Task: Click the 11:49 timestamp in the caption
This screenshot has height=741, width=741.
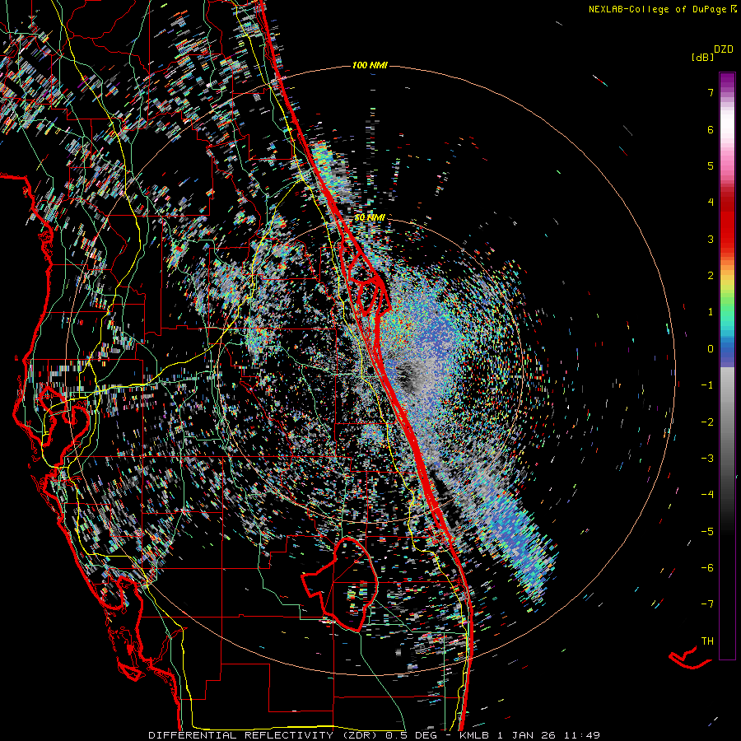Action: [x=583, y=735]
